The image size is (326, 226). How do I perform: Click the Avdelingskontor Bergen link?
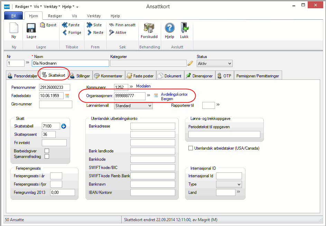pos(174,96)
